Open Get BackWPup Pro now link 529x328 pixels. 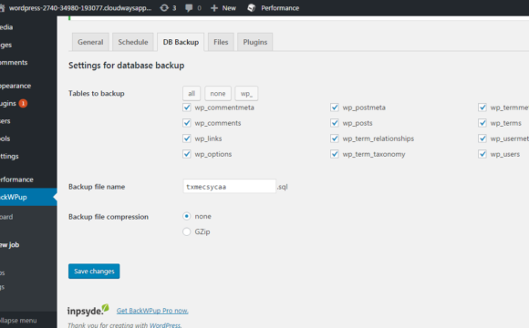coord(152,311)
